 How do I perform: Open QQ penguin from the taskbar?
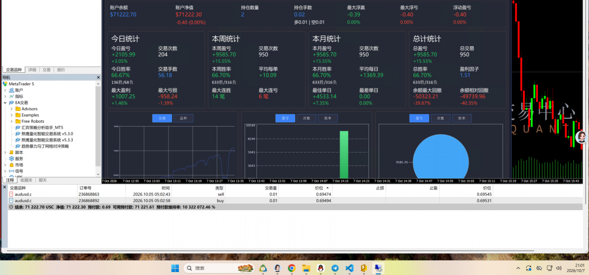pyautogui.click(x=320, y=268)
